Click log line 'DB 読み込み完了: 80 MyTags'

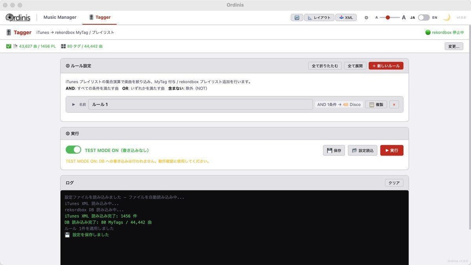(x=108, y=222)
